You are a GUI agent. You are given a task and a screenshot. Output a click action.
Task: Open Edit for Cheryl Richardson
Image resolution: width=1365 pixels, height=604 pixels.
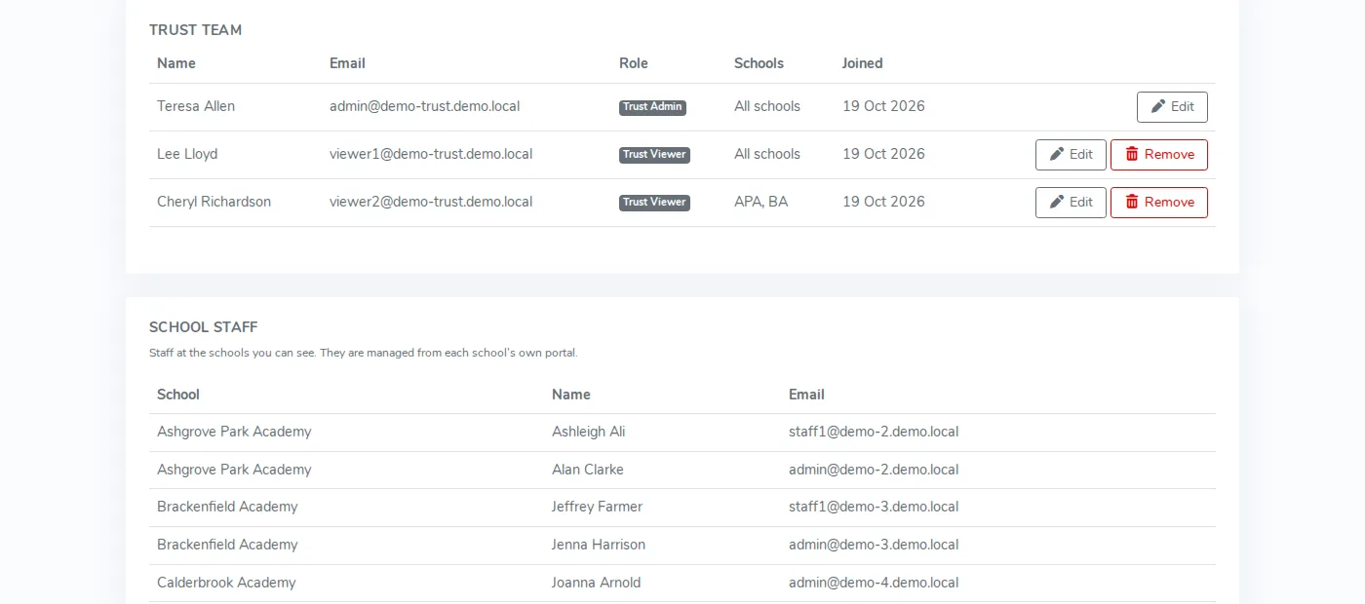point(1071,203)
